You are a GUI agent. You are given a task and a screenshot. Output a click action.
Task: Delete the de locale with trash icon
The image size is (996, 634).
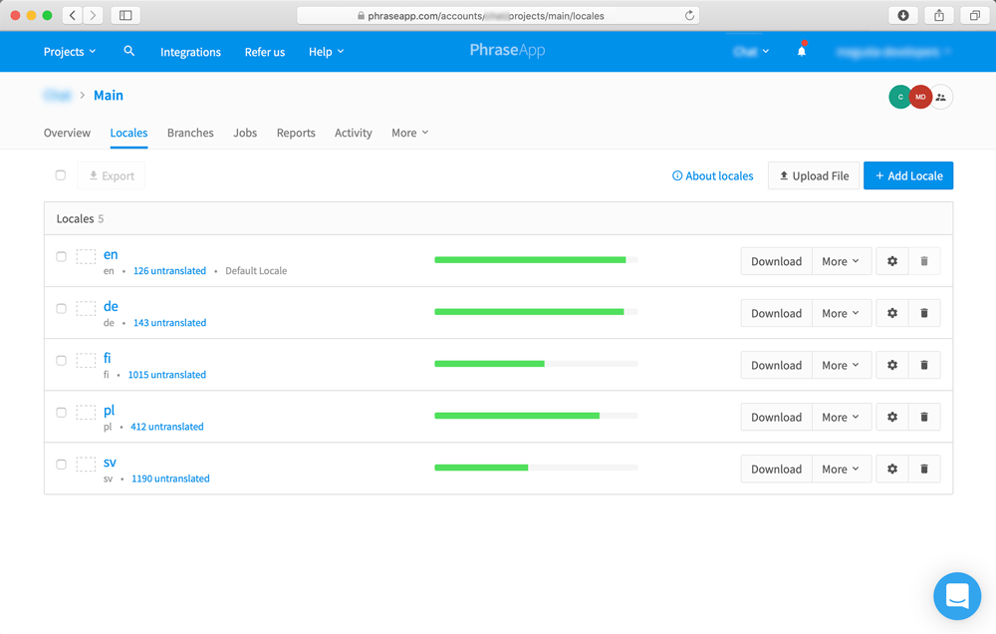click(924, 313)
